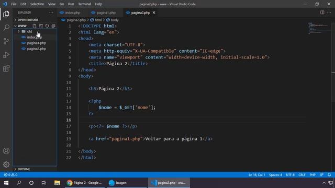Open Cortana circle icon on taskbar
335x188 pixels.
[31, 183]
